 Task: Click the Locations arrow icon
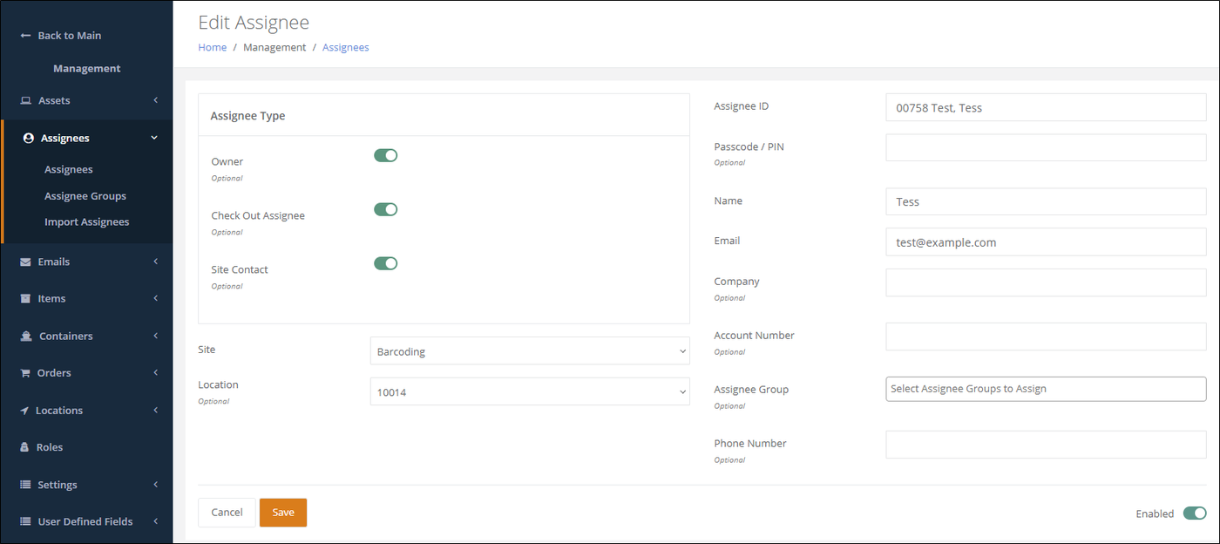[25, 411]
